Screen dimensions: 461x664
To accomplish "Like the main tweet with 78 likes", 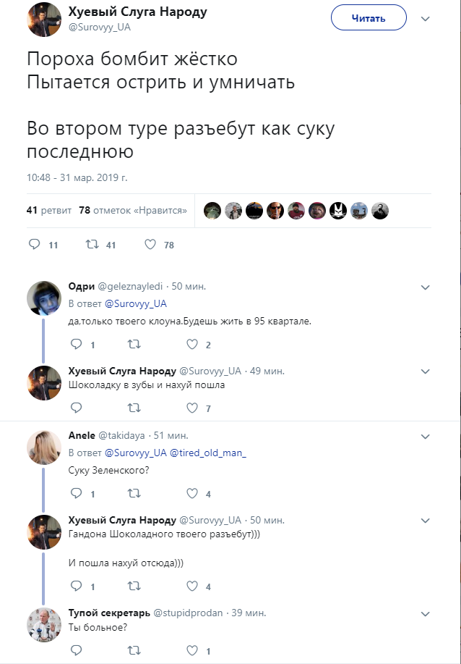I will click(x=150, y=245).
